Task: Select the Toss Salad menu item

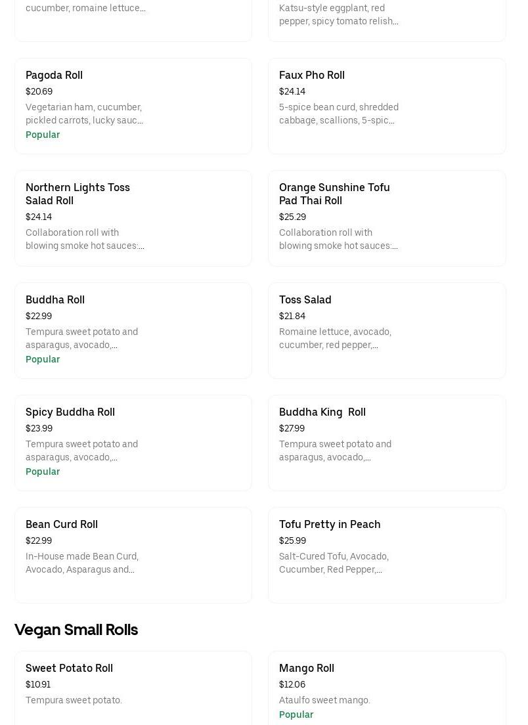Action: coord(305,300)
